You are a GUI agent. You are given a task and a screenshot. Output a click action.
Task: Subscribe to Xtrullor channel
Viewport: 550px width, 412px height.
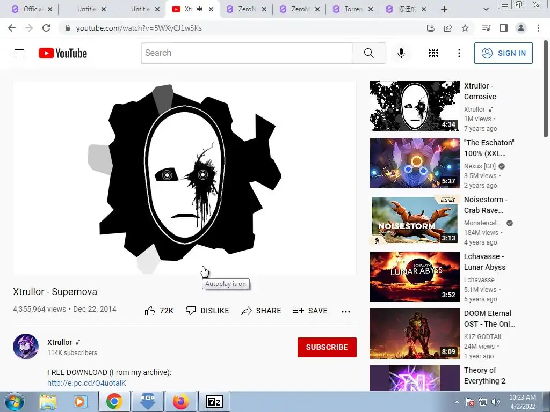(x=327, y=347)
